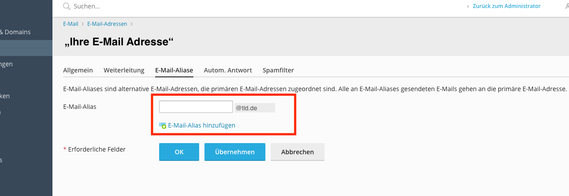Click the back chevron beside Zurück zum Administrator
Image resolution: width=569 pixels, height=196 pixels.
pyautogui.click(x=468, y=6)
